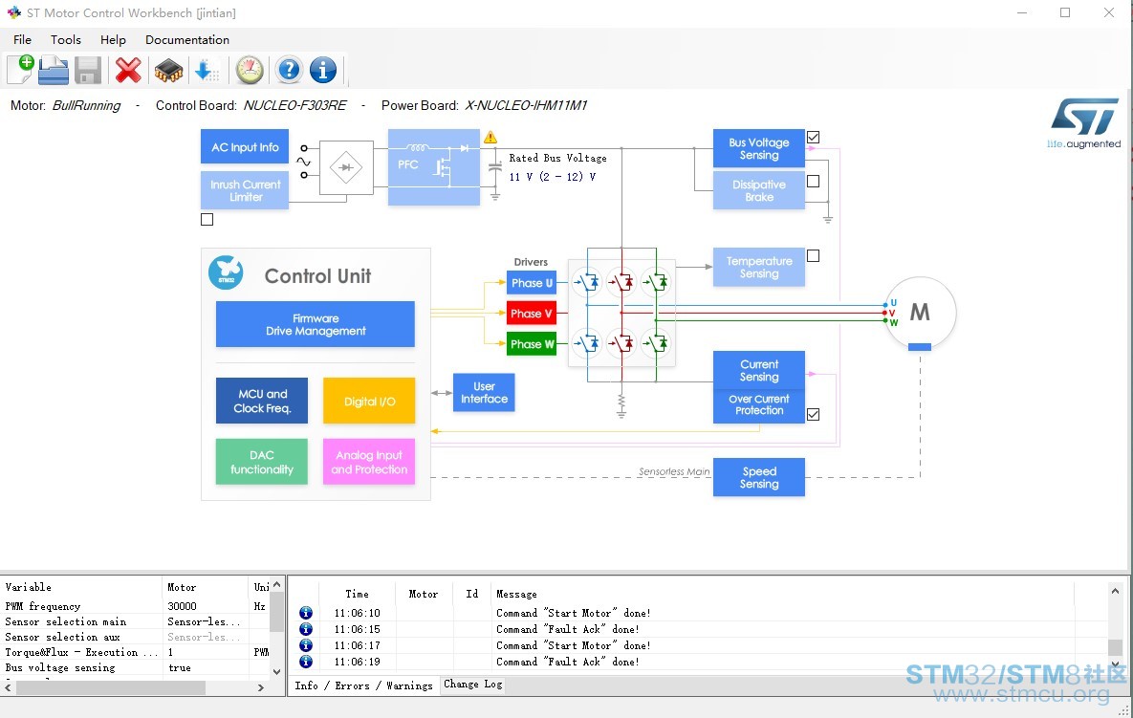The height and width of the screenshot is (718, 1133).
Task: Click the rectifier diode bridge symbol
Action: [x=346, y=167]
